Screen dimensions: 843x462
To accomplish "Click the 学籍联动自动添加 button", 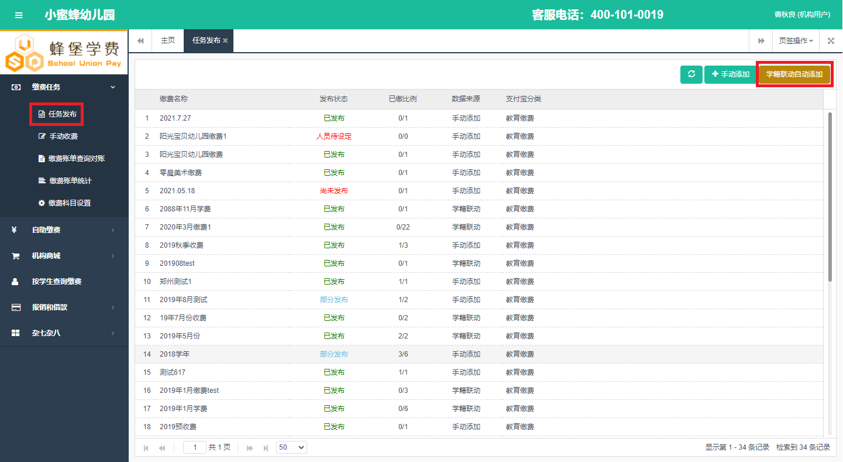I will point(794,74).
